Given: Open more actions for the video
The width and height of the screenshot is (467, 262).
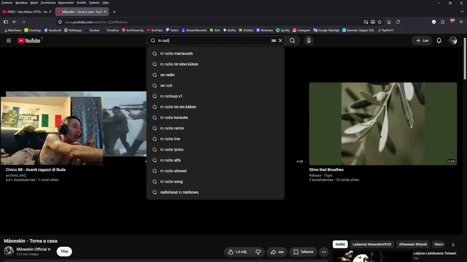Looking at the screenshot, I should point(324,252).
